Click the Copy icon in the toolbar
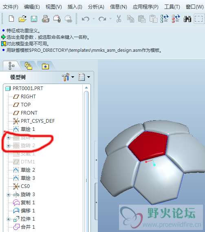The image size is (205, 232). 130,19
